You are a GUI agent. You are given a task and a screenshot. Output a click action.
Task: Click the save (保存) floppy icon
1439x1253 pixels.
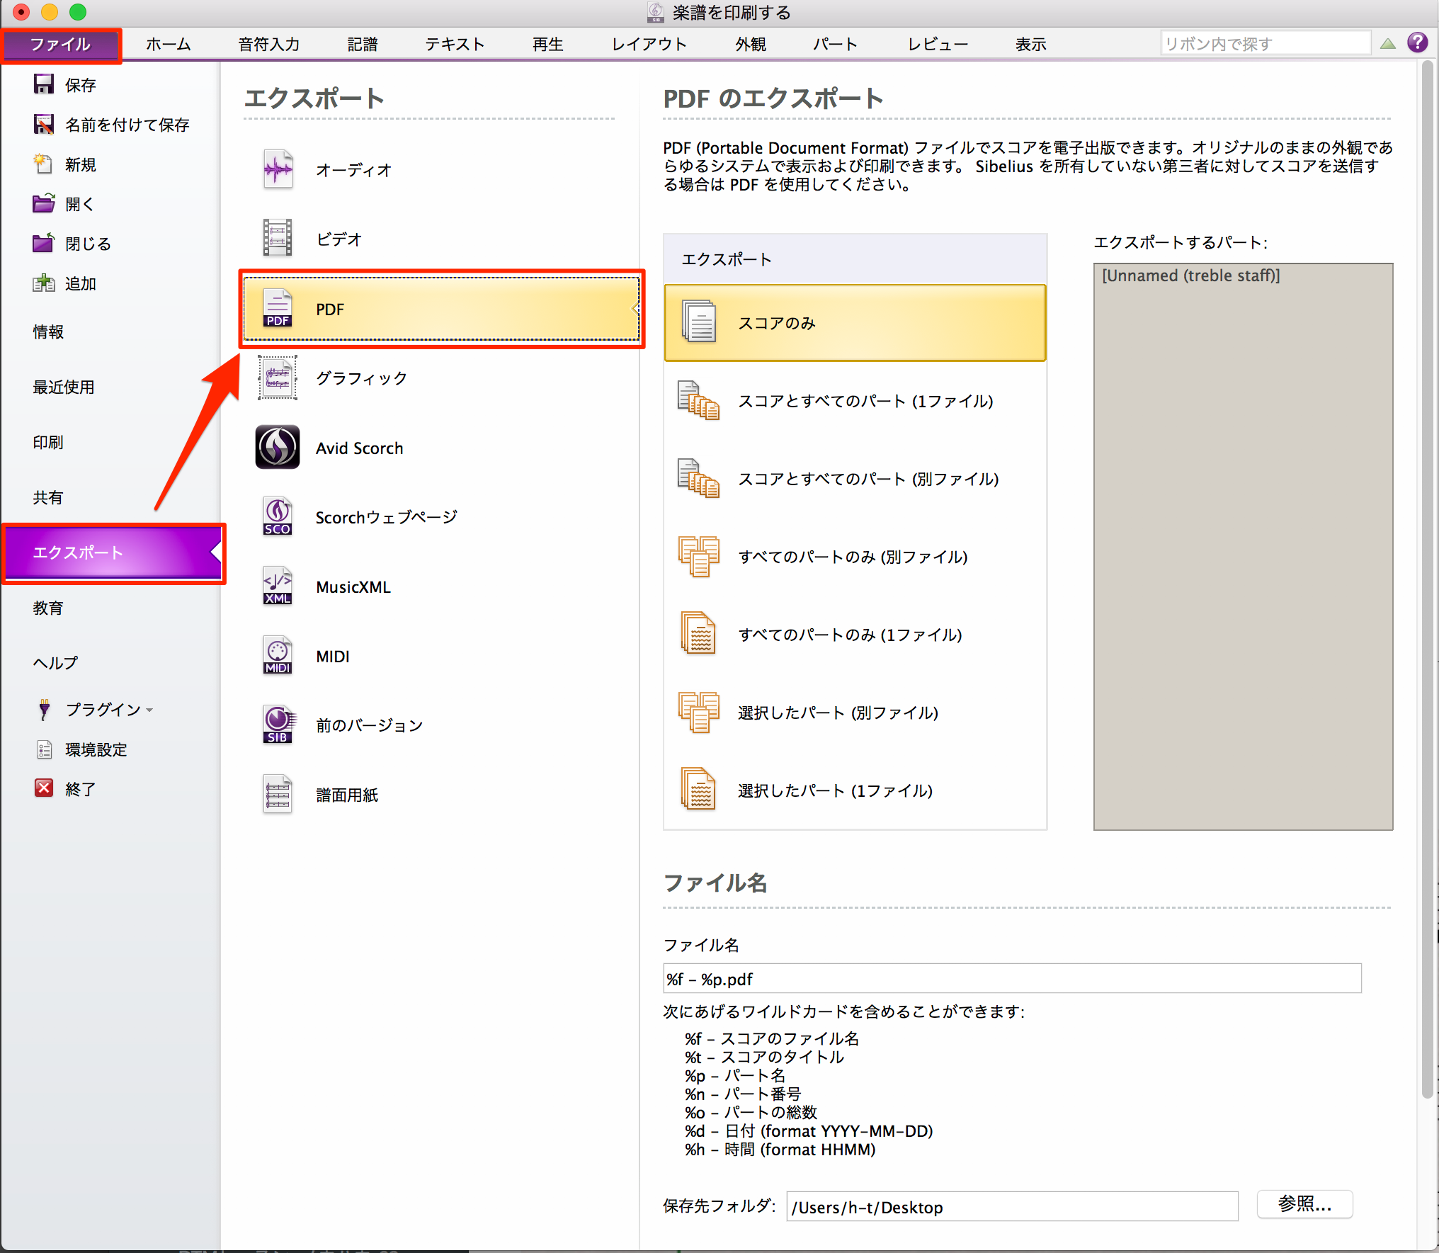click(44, 84)
